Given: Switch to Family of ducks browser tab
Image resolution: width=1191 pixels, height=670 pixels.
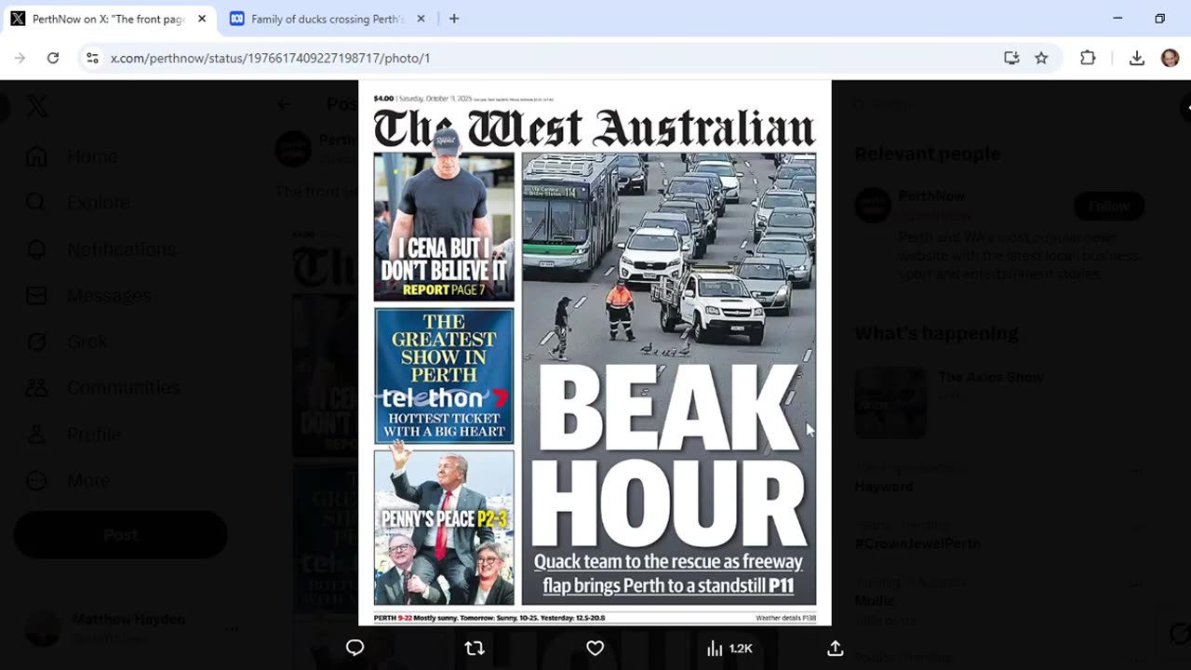Looking at the screenshot, I should pos(327,19).
